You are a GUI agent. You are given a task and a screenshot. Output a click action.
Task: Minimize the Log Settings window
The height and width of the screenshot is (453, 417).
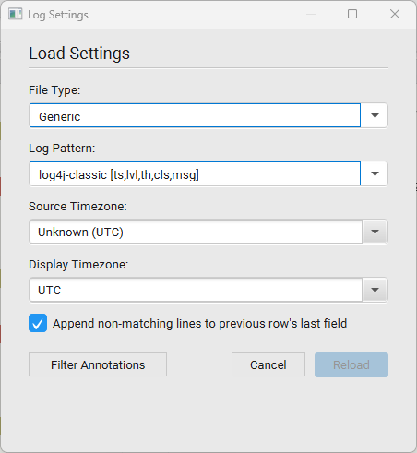311,14
